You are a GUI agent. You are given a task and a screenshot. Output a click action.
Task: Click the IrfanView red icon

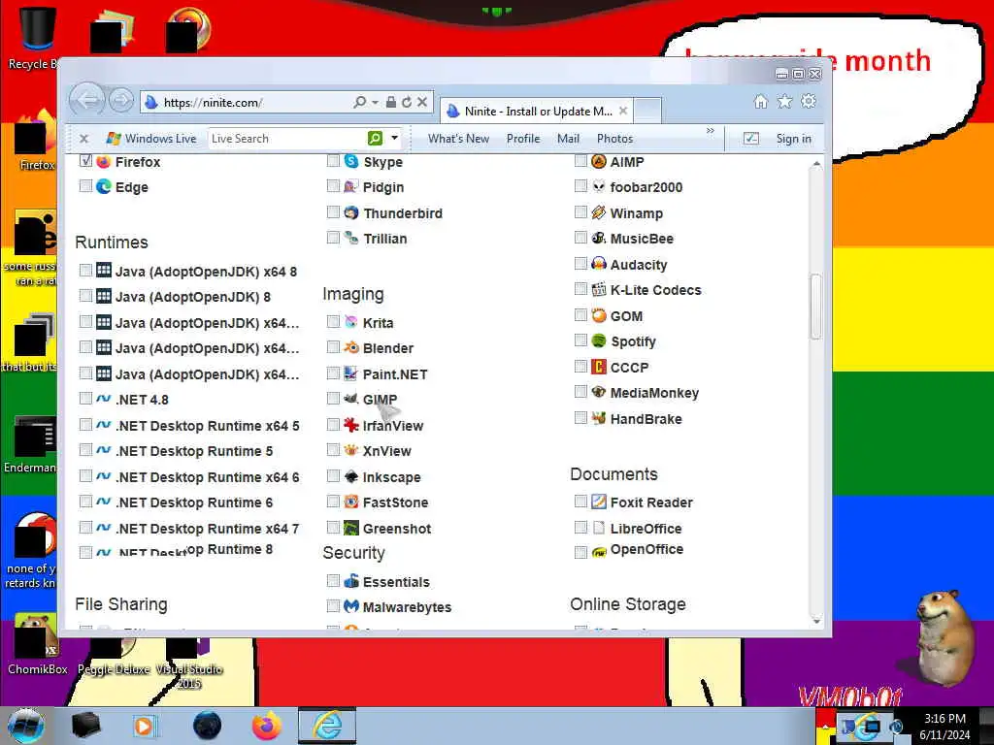(x=351, y=425)
